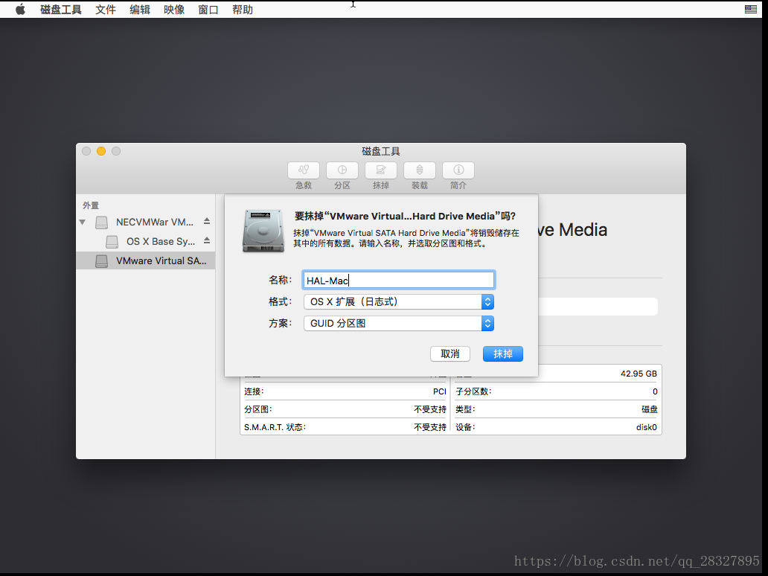Viewport: 768px width, 576px height.
Task: Open the 磁盘工具 application menu
Action: coord(61,10)
